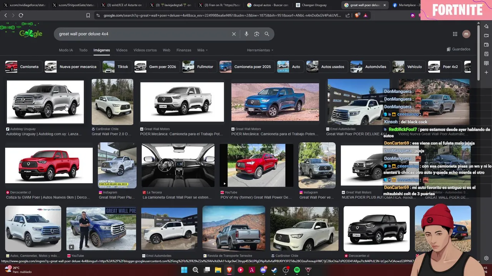Start voice search with the microphone
Image resolution: width=492 pixels, height=276 pixels.
[246, 34]
